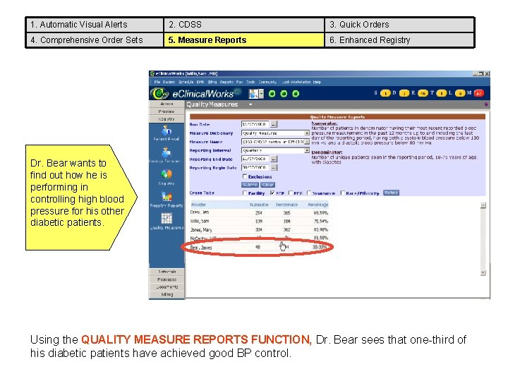Click the Run Date input field
The height and width of the screenshot is (381, 508).
coord(255,124)
